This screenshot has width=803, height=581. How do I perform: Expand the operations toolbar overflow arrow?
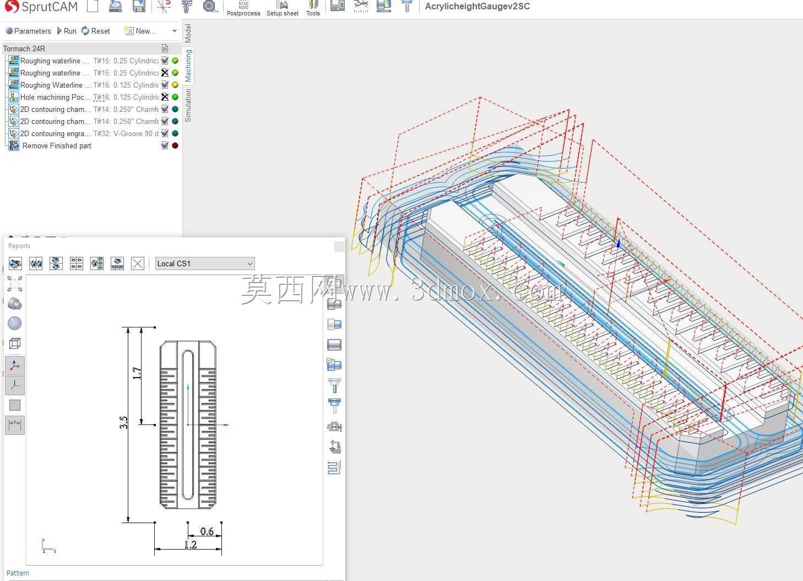click(175, 31)
